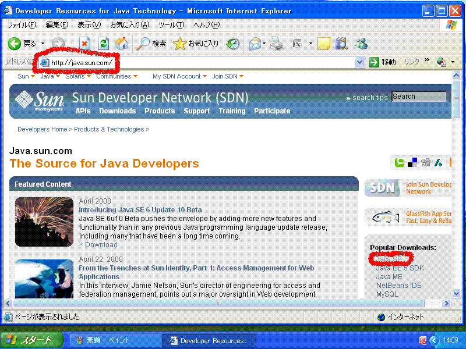Select the Participate tab in SDN header
466x349 pixels.
click(x=272, y=111)
